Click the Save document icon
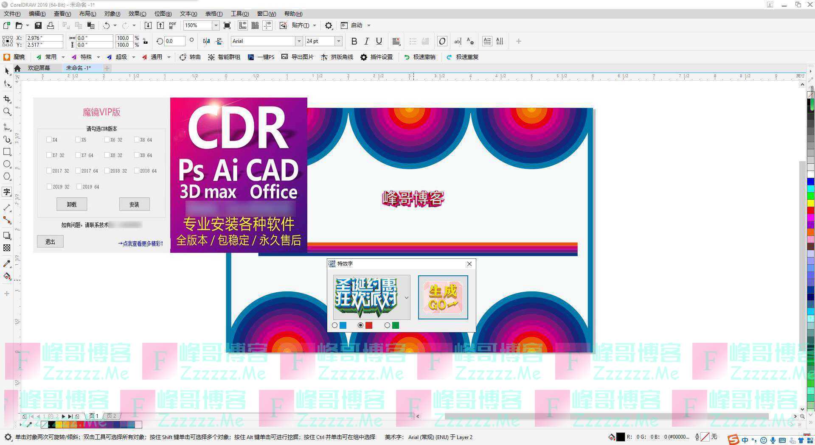Image resolution: width=815 pixels, height=445 pixels. pos(38,25)
